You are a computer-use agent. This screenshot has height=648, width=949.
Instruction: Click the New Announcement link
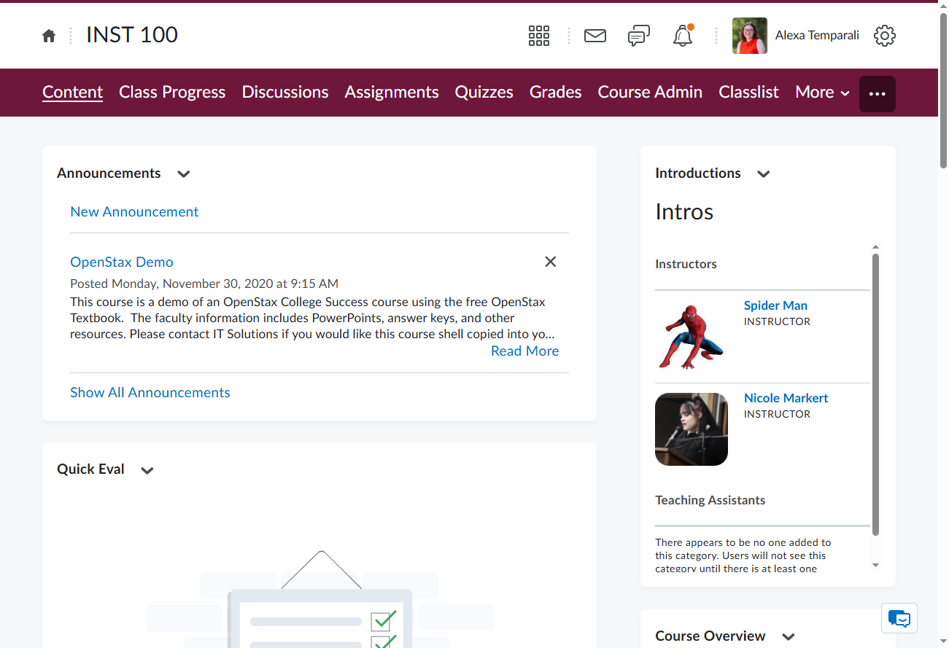click(x=134, y=211)
